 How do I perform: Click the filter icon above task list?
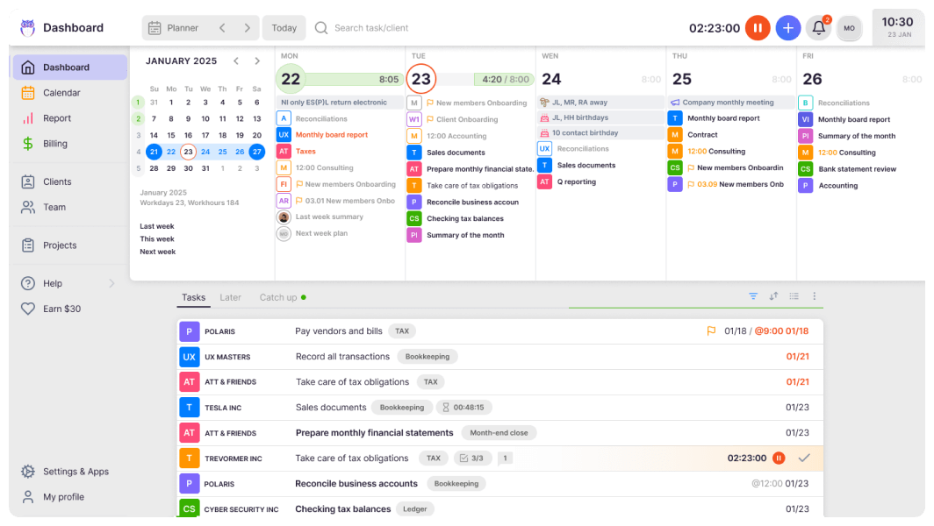click(x=753, y=296)
